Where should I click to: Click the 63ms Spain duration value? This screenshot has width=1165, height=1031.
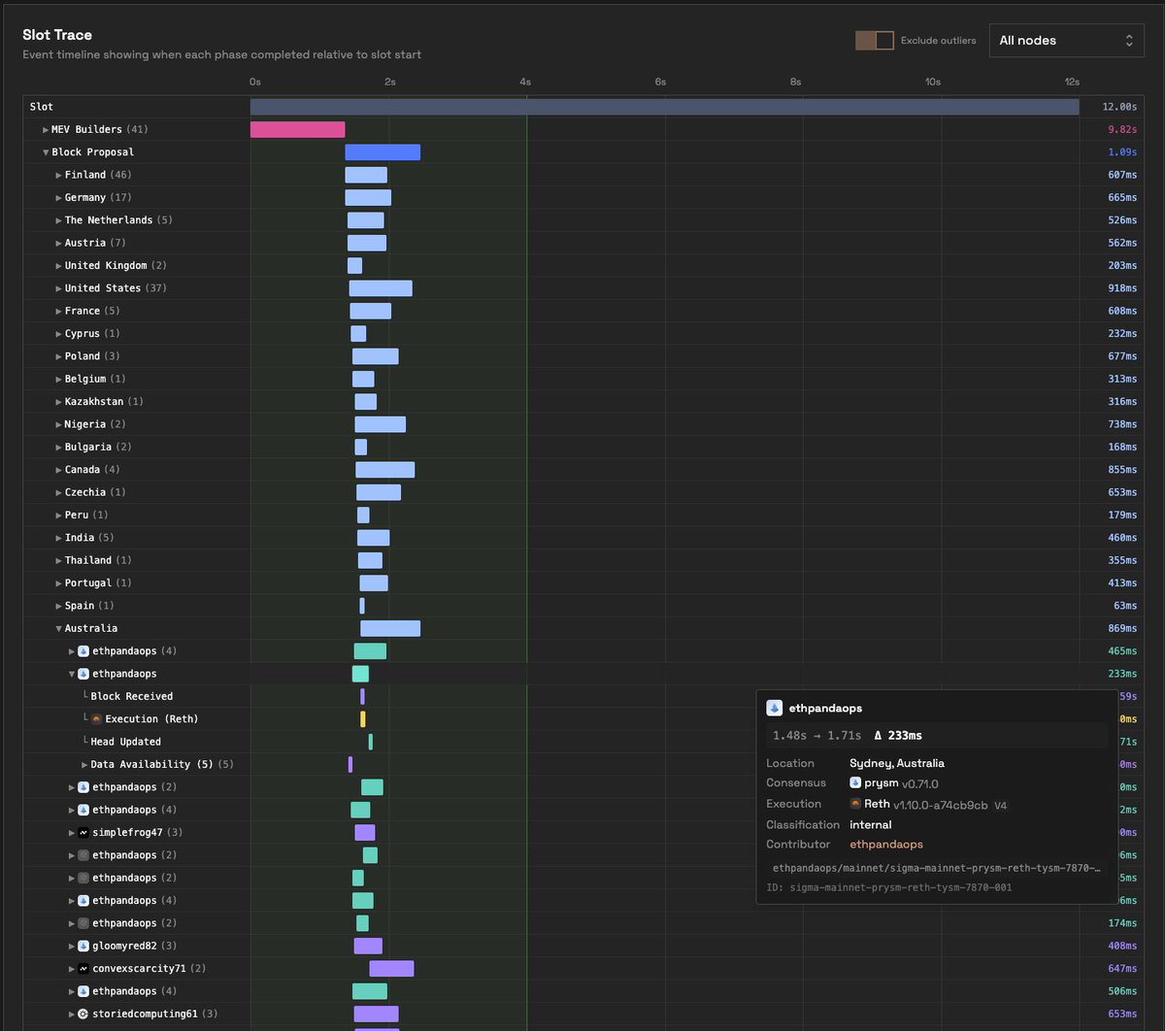(x=1125, y=606)
